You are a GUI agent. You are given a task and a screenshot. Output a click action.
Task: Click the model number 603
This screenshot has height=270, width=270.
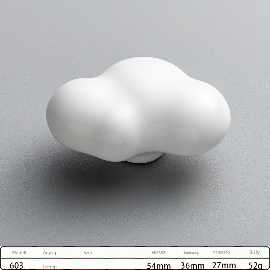[17, 265]
